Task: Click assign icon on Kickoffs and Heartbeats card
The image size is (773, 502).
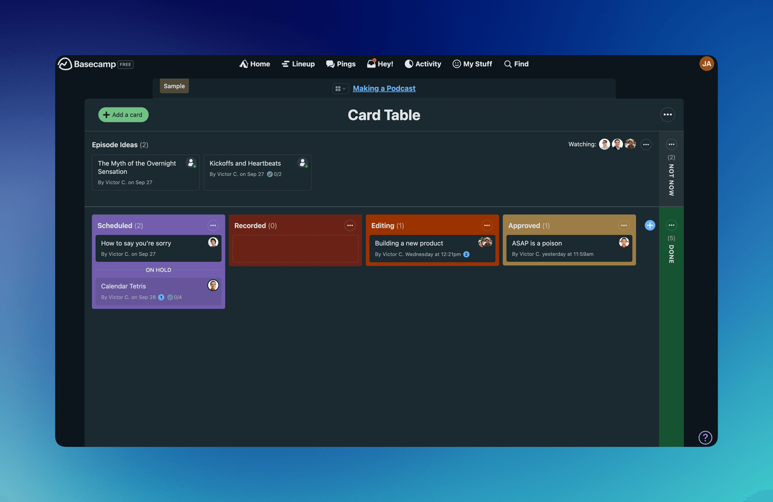Action: pyautogui.click(x=303, y=163)
